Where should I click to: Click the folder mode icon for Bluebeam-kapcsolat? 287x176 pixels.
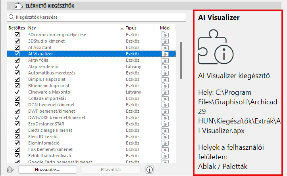tap(165, 86)
